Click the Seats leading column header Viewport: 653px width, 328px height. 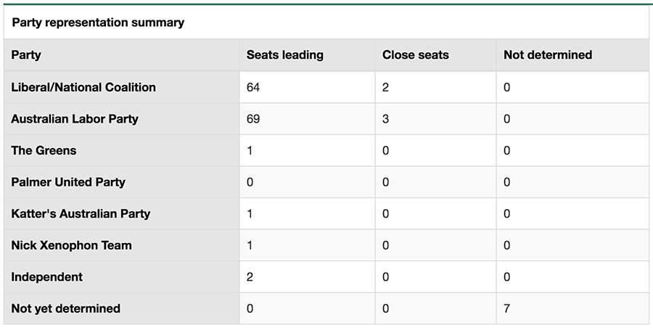click(285, 54)
